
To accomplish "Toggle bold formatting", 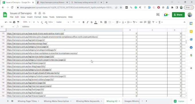I will (83, 22).
